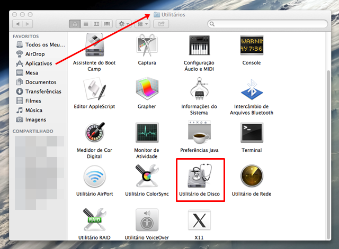
Task: Switch to Cover Flow view mode
Action: pos(107,24)
